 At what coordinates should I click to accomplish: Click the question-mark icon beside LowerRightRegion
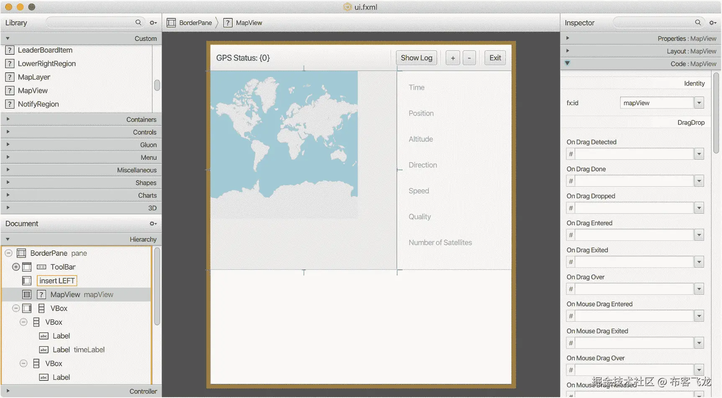click(x=10, y=64)
